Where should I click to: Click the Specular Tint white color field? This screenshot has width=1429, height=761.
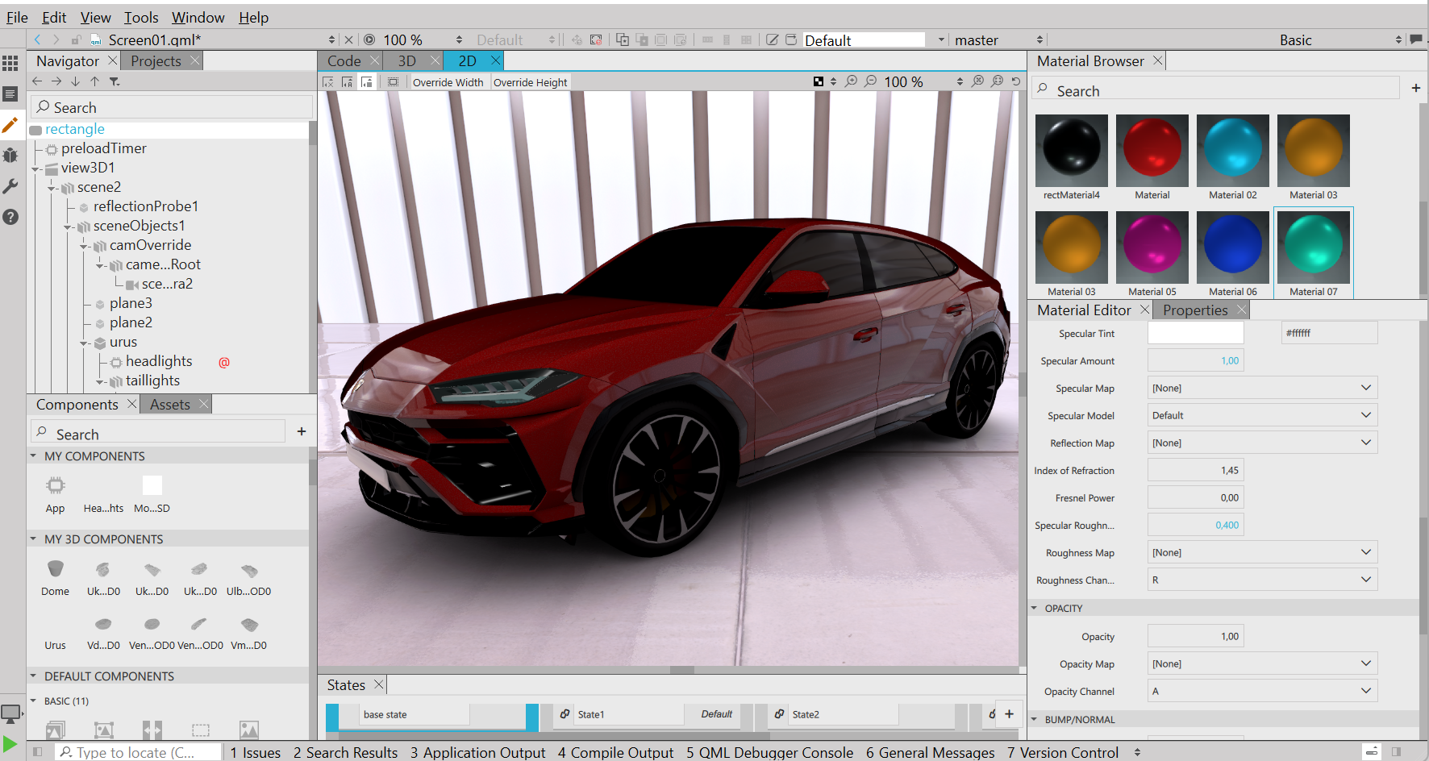tap(1195, 332)
